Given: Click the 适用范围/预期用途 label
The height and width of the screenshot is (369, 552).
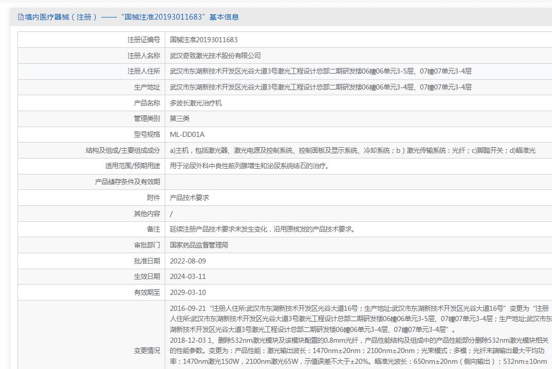Looking at the screenshot, I should [132, 166].
